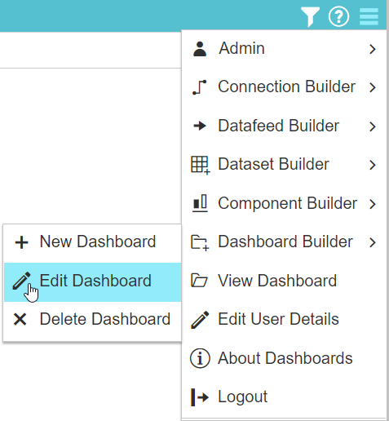Choose Logout from the menu

tap(284, 397)
